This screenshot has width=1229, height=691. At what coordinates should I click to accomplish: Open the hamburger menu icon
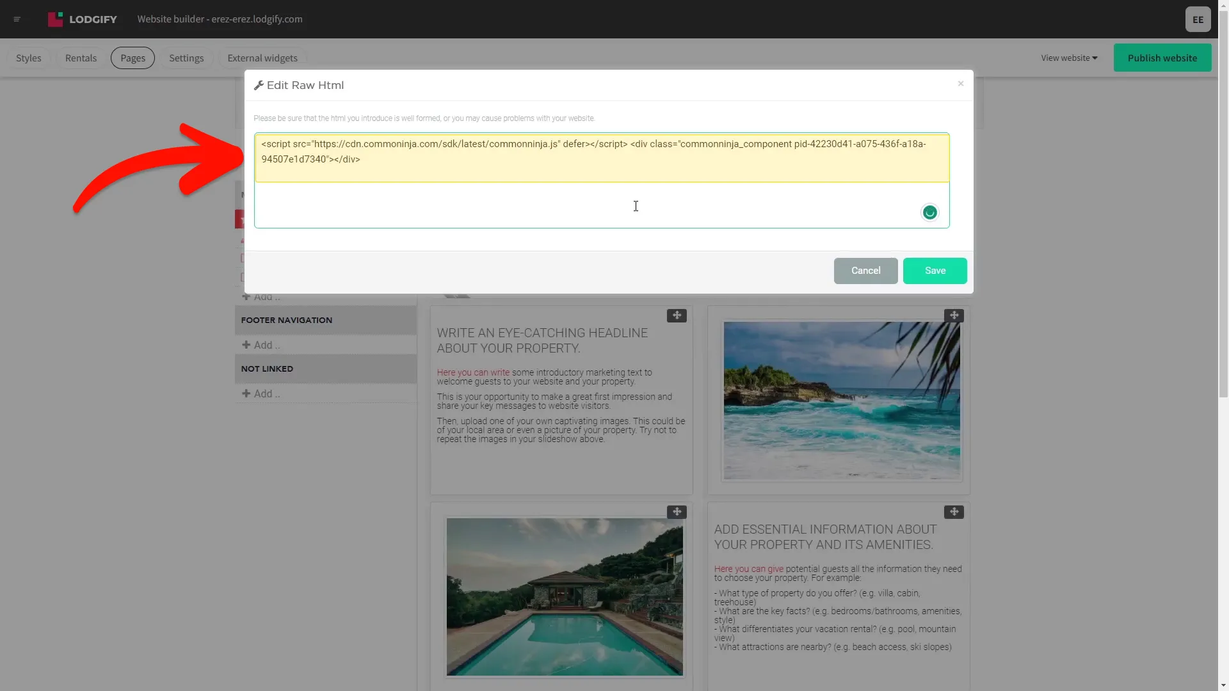(x=17, y=19)
